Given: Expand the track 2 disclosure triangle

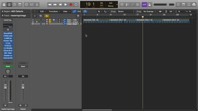Looking at the screenshot, I should tap(37, 22).
